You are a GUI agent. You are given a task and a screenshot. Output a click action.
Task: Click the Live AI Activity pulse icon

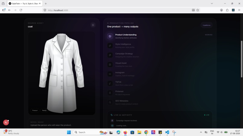point(112,115)
